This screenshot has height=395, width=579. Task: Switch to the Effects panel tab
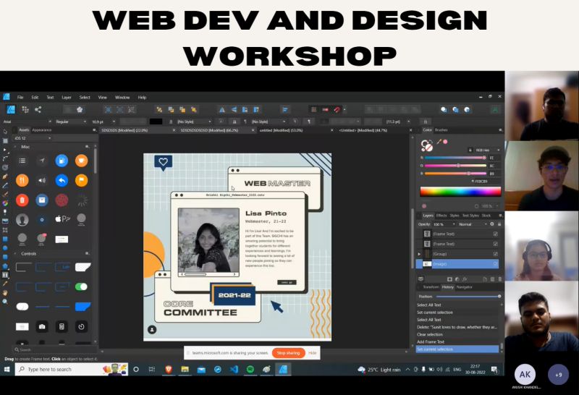[441, 215]
